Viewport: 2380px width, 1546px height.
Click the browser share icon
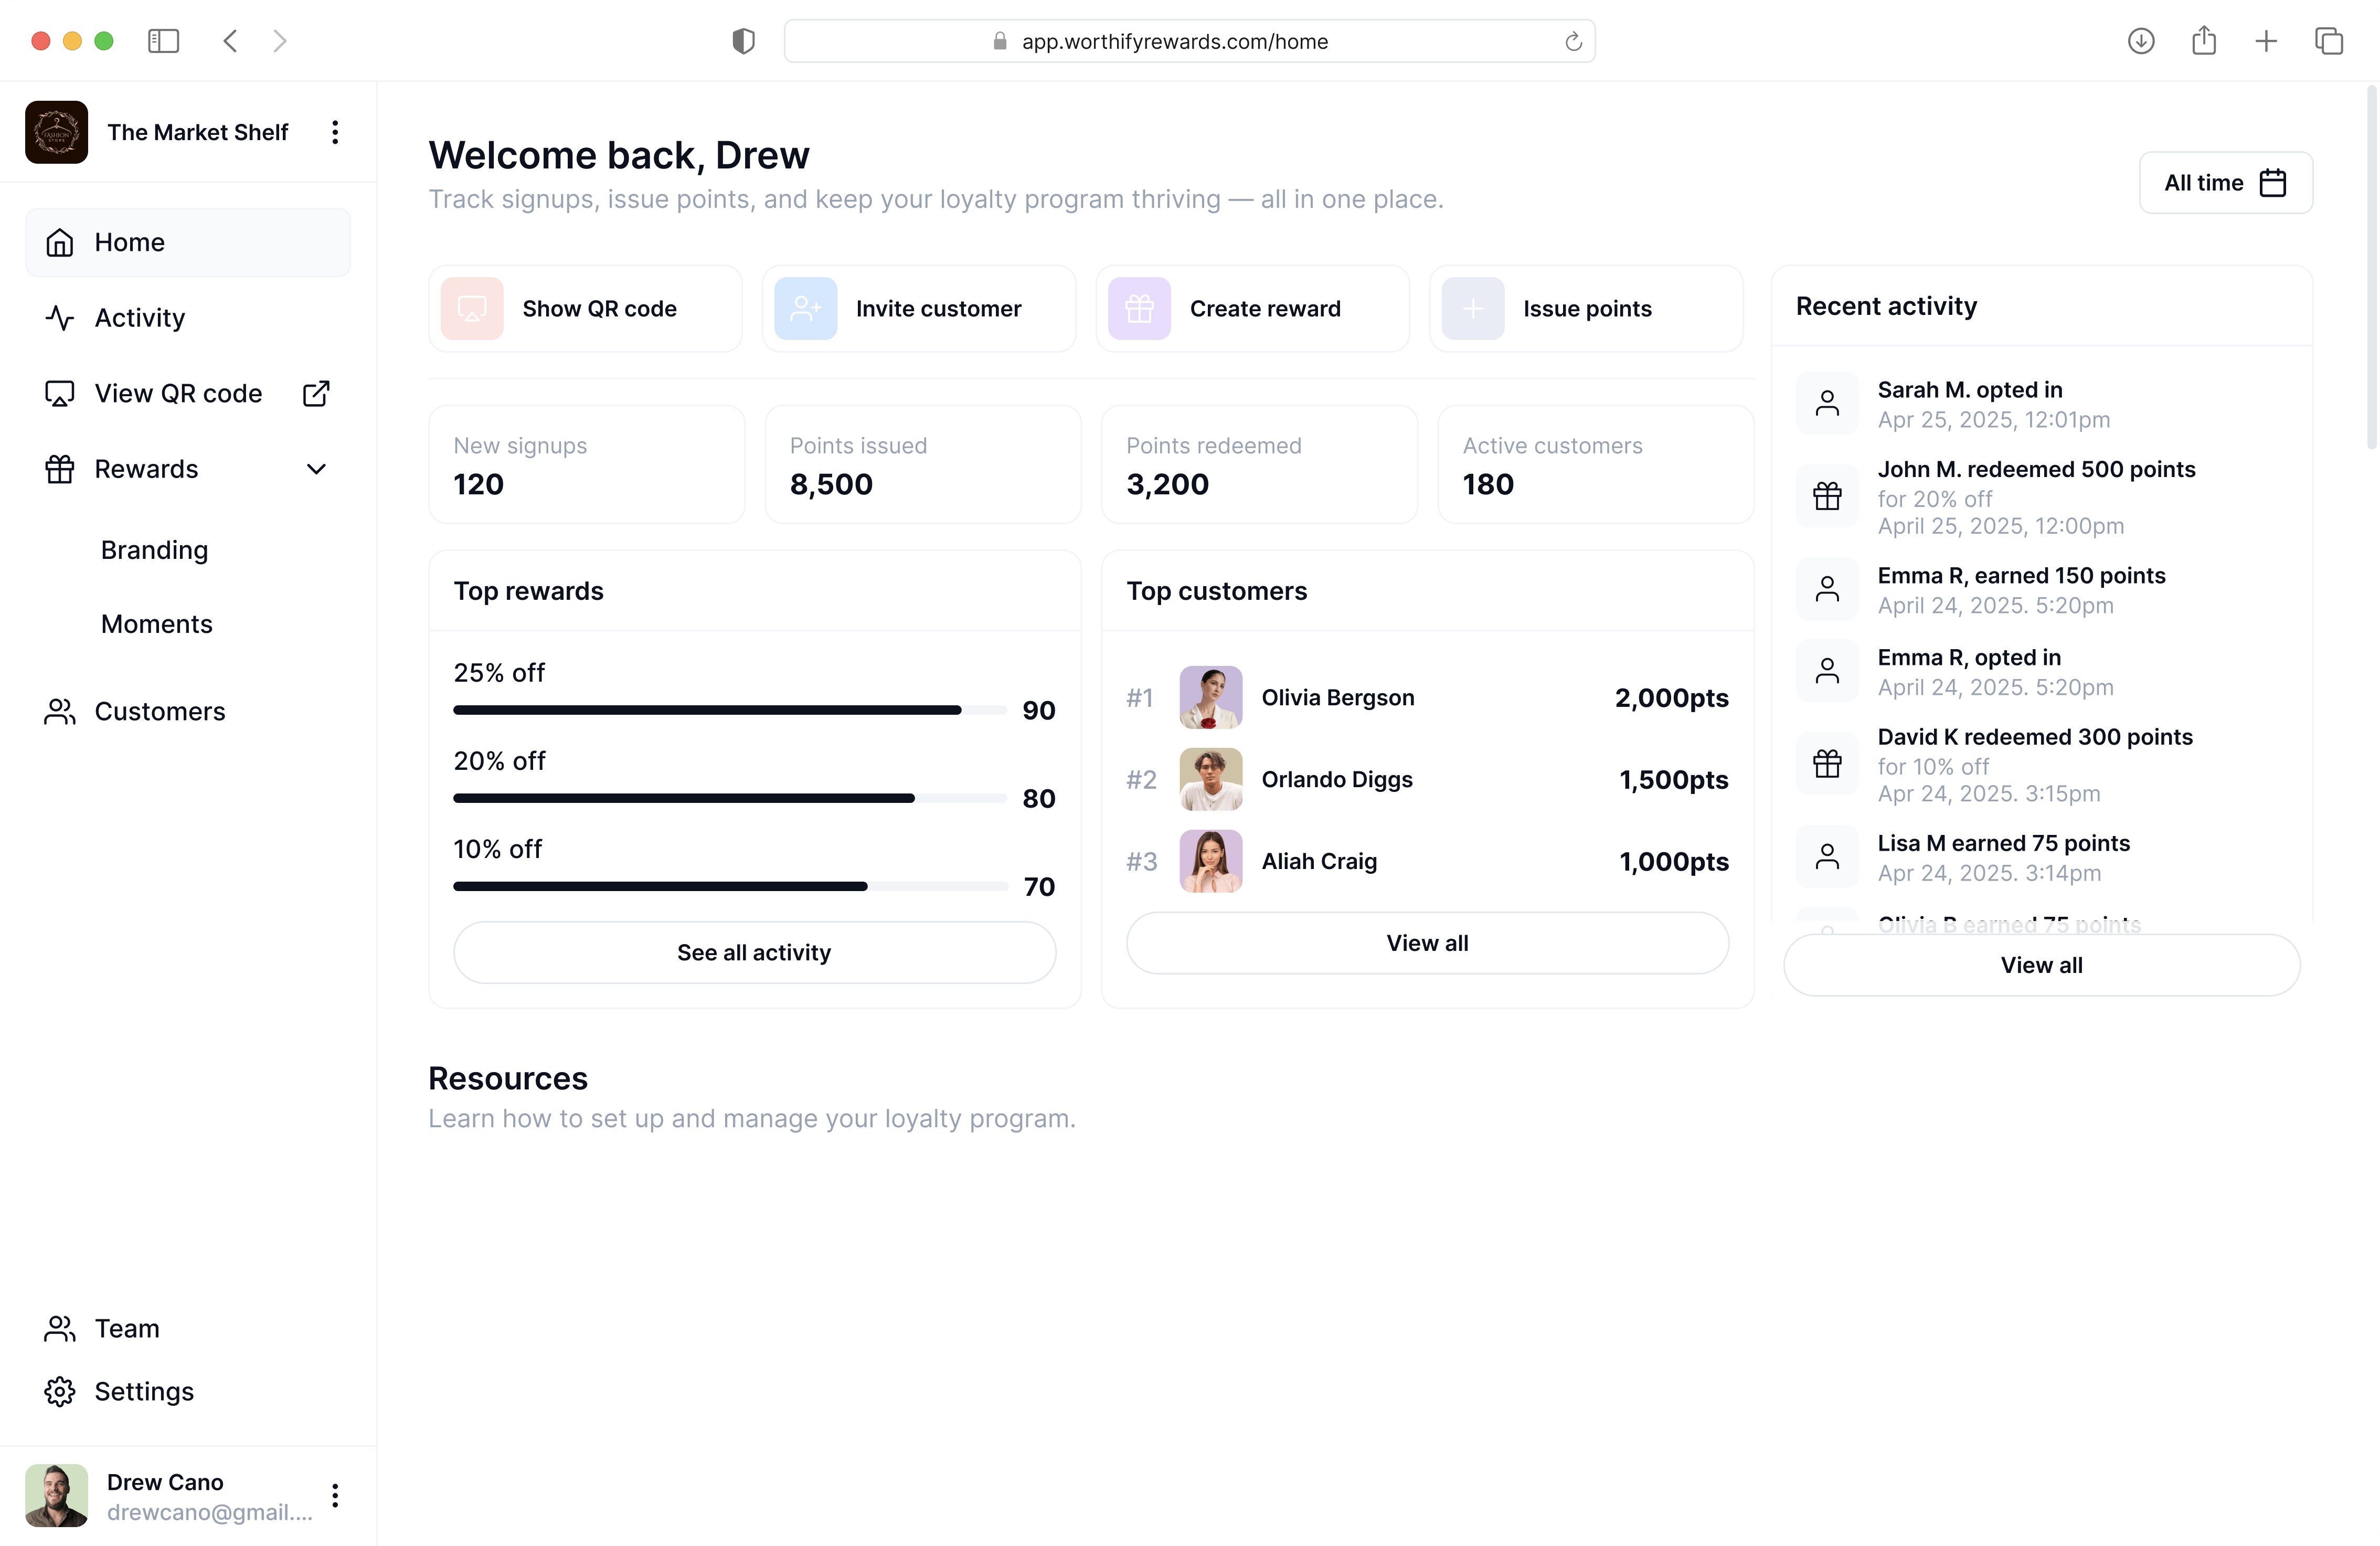click(2204, 41)
